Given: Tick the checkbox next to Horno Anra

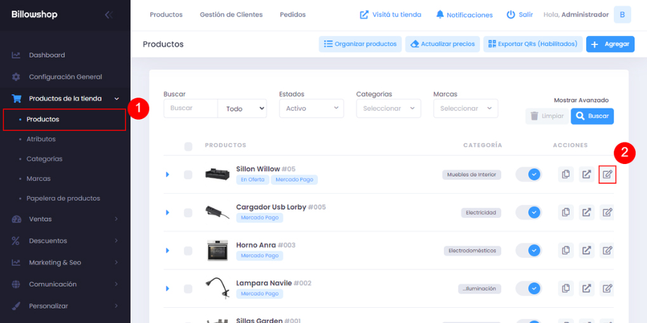Looking at the screenshot, I should 188,251.
